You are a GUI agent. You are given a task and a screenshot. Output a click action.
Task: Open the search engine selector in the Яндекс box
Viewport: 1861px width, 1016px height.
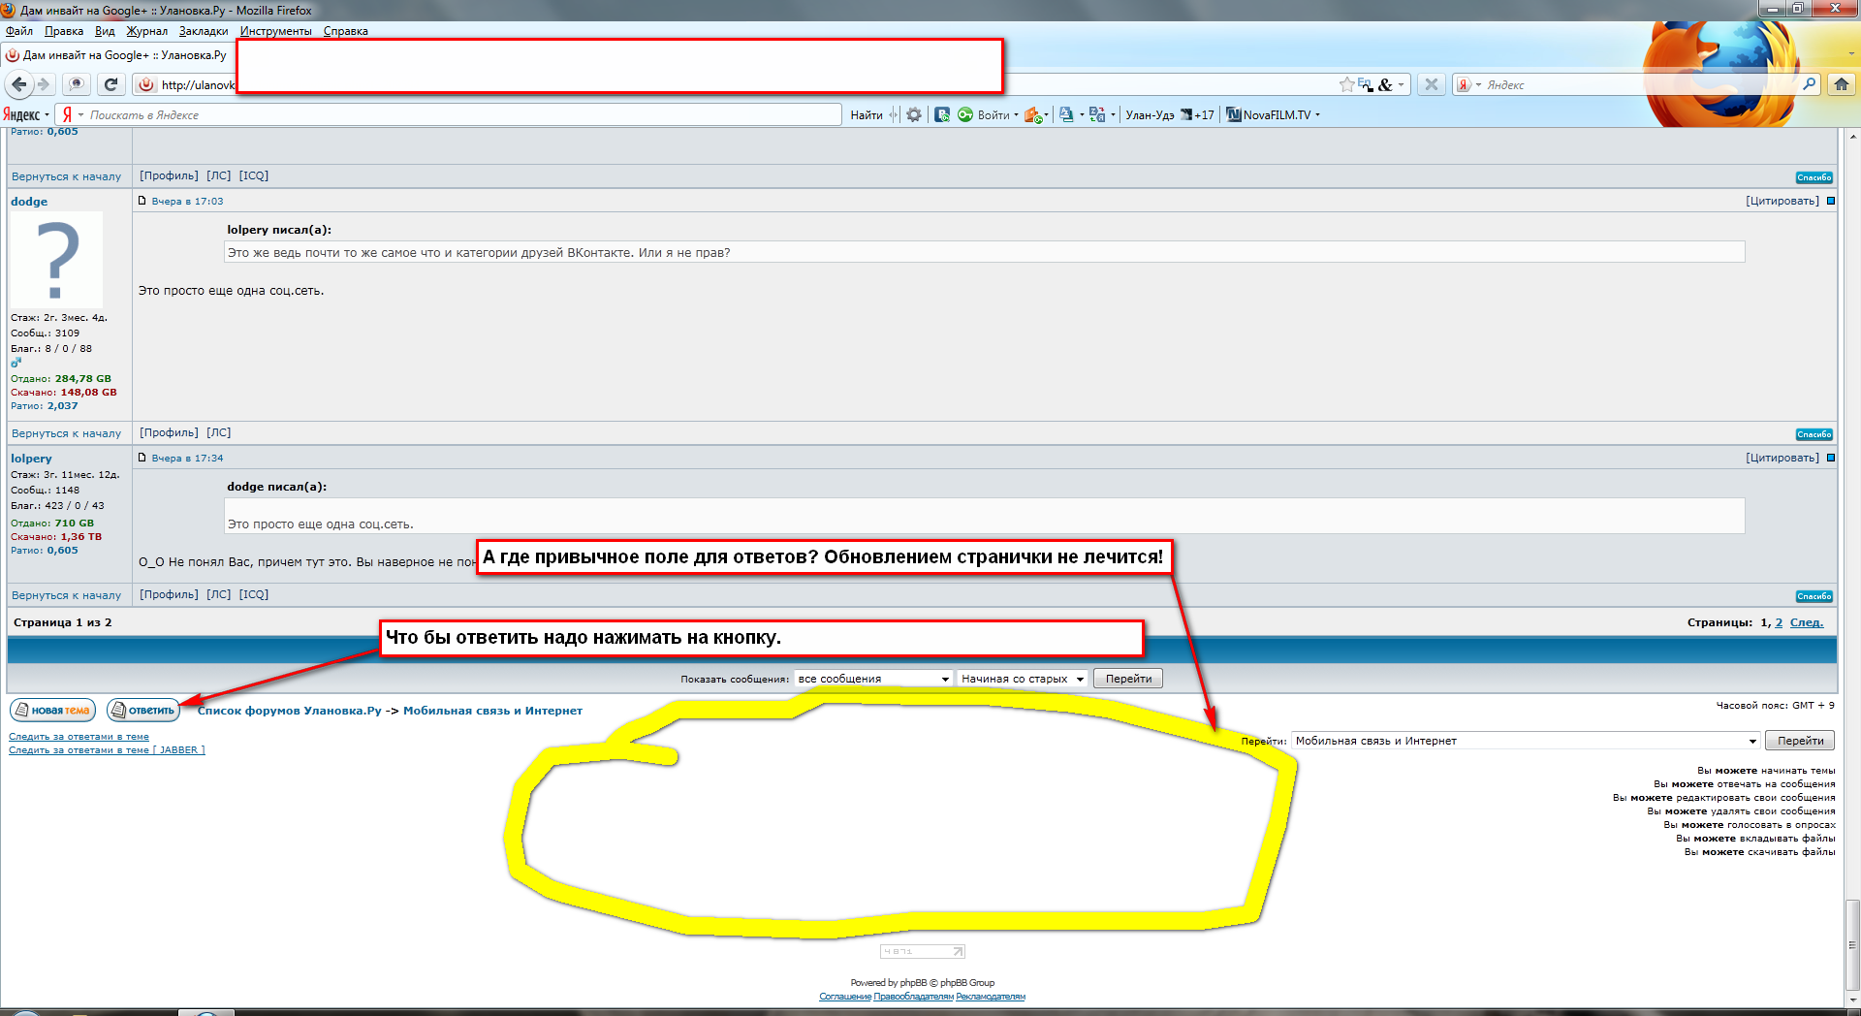click(1468, 84)
